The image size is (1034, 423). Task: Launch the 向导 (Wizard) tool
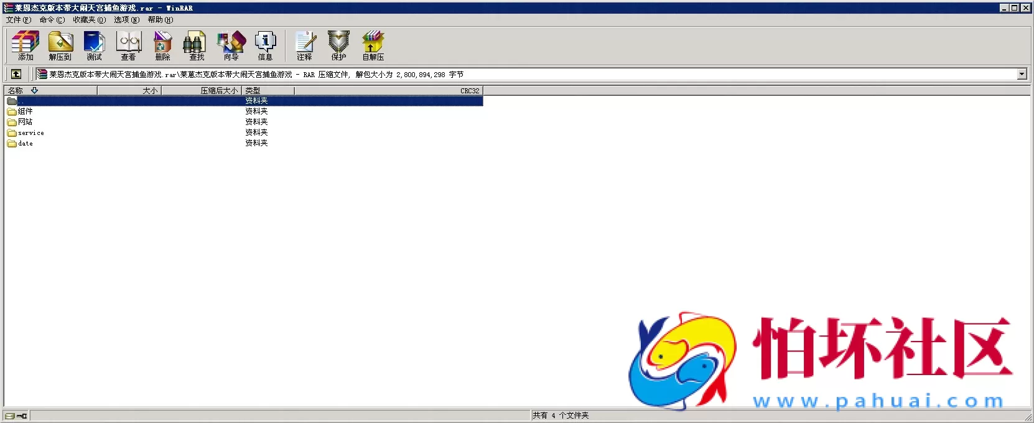(231, 45)
